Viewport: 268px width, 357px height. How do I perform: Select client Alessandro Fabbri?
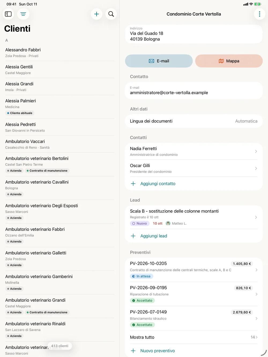point(59,52)
